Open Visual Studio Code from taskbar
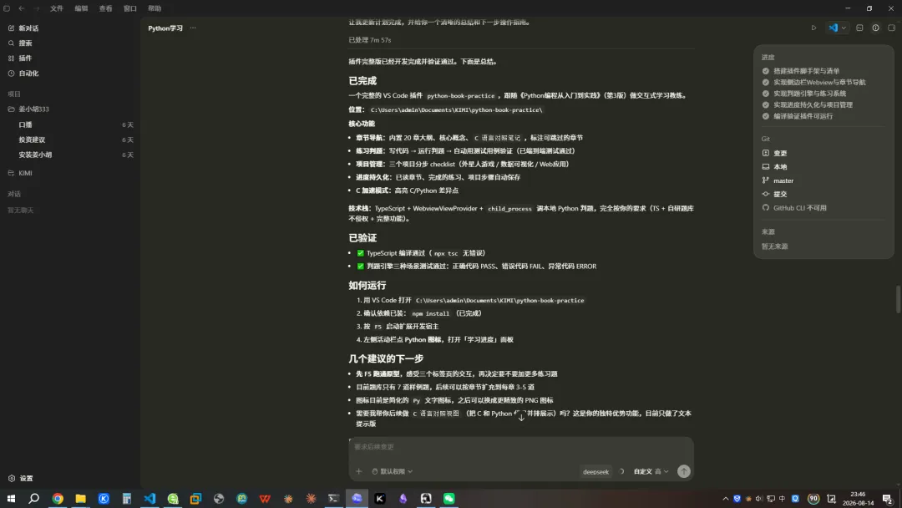This screenshot has height=508, width=902. [149, 499]
